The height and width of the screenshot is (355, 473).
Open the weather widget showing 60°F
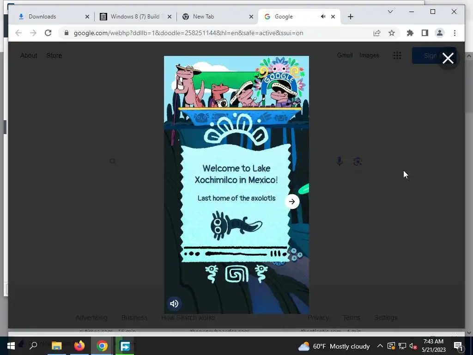click(x=334, y=346)
